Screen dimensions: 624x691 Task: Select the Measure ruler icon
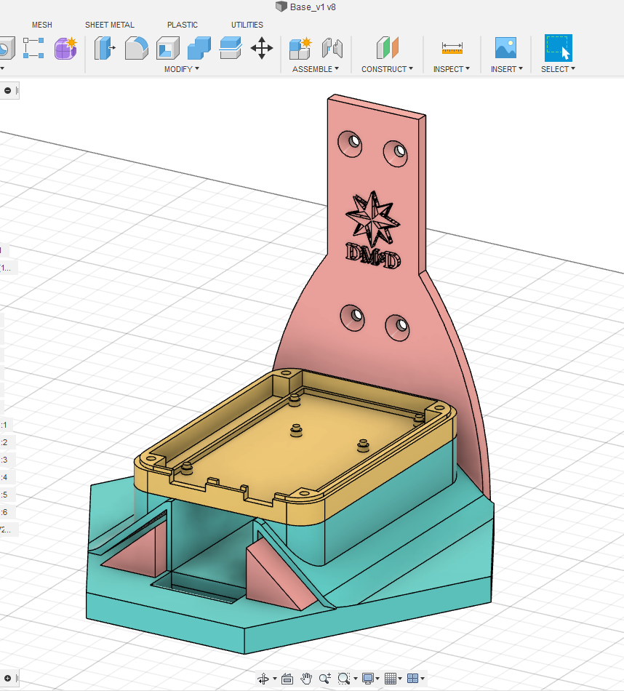[x=452, y=48]
